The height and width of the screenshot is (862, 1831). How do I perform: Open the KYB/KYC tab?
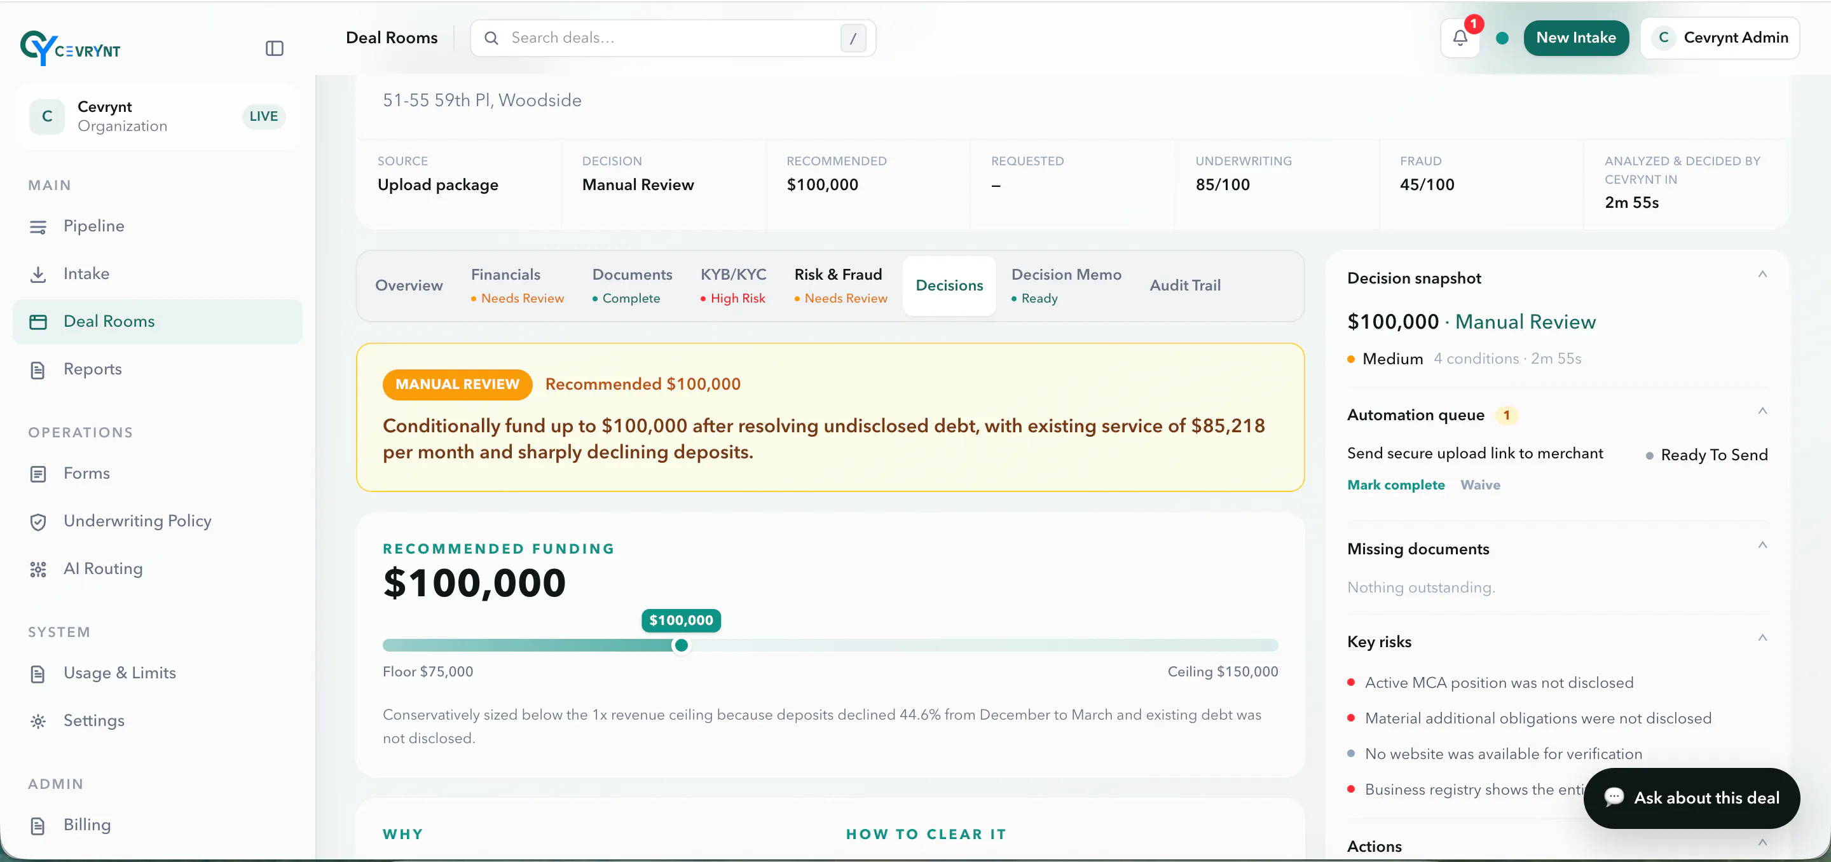(734, 285)
